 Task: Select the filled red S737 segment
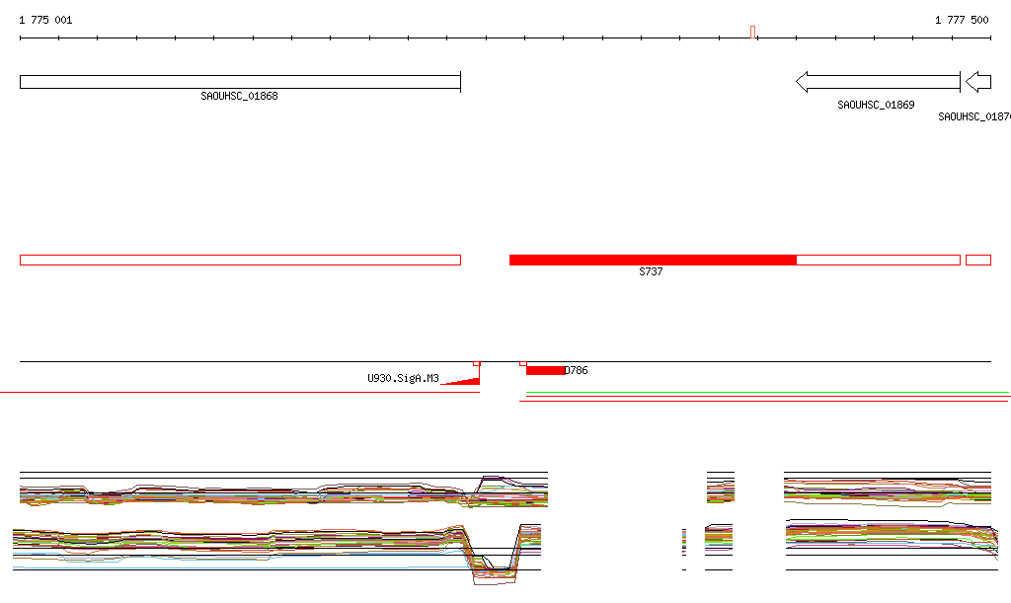[x=653, y=261]
